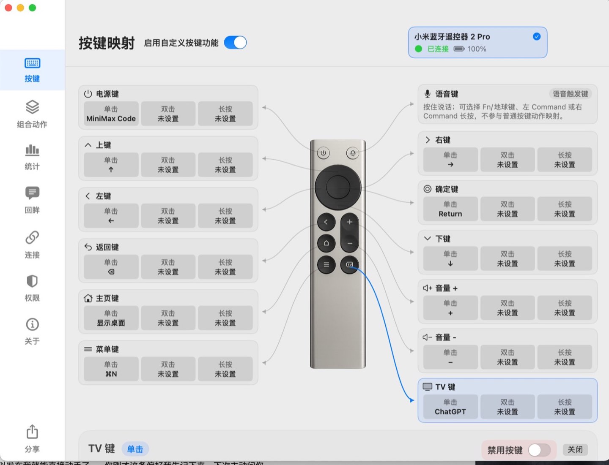Click the back button on the remote image
This screenshot has width=609, height=465.
pyautogui.click(x=326, y=222)
